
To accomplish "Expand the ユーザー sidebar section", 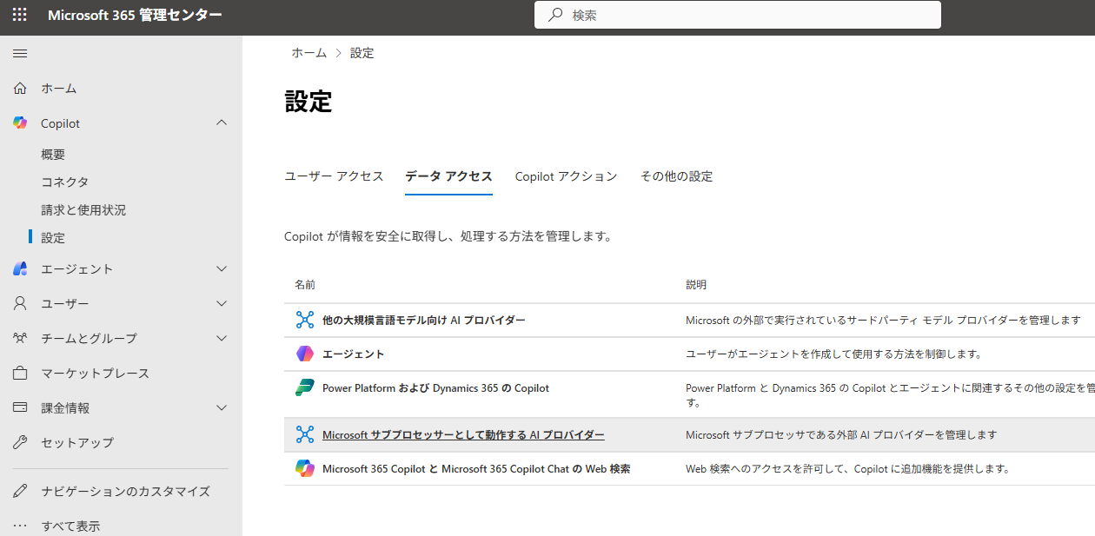I will [222, 304].
